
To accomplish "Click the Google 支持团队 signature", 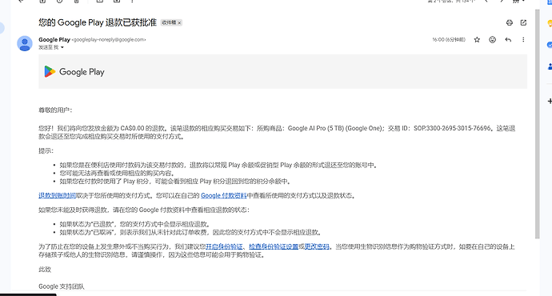I will coord(62,286).
